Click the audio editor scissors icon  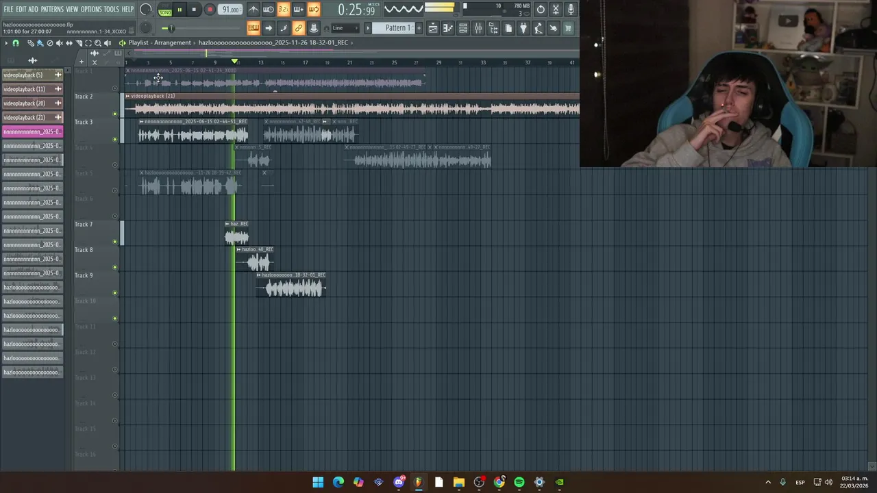click(x=556, y=10)
